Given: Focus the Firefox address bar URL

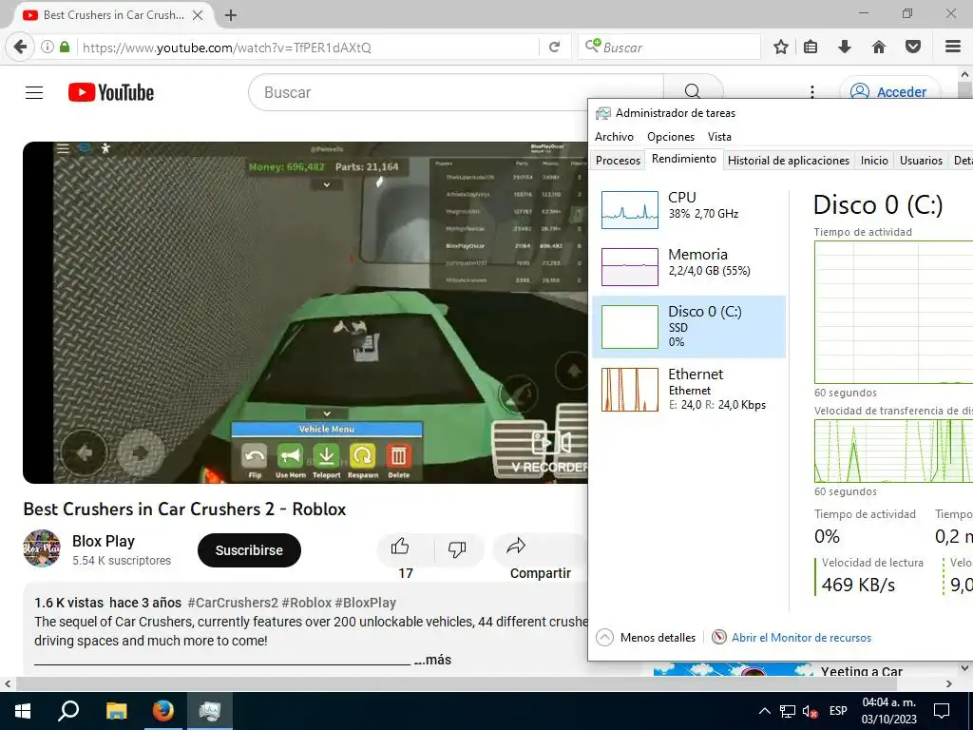Looking at the screenshot, I should click(308, 48).
